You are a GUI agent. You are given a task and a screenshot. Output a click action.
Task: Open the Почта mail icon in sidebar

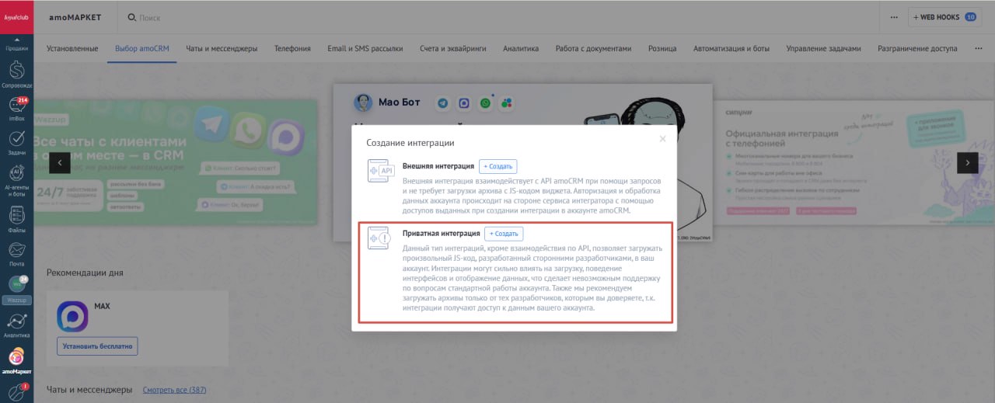pos(16,255)
